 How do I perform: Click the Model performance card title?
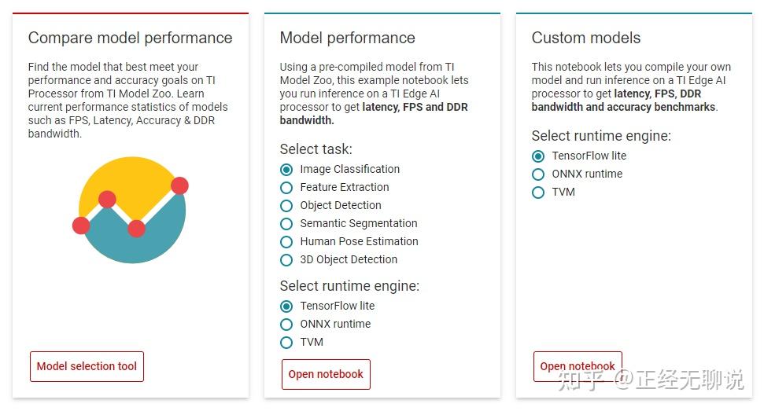click(x=347, y=38)
